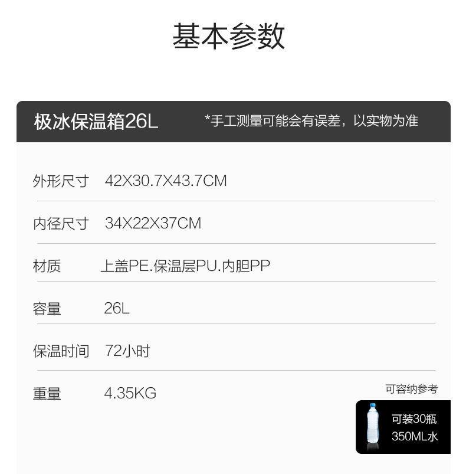Click the 基本参数 heading
This screenshot has height=474, width=466.
click(229, 36)
